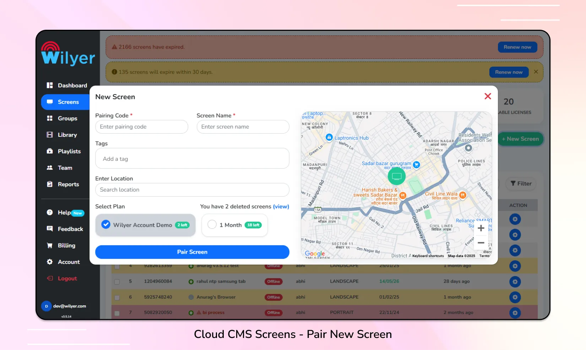Dismiss the 135 screens expiring banner
The width and height of the screenshot is (586, 350).
[x=536, y=72]
